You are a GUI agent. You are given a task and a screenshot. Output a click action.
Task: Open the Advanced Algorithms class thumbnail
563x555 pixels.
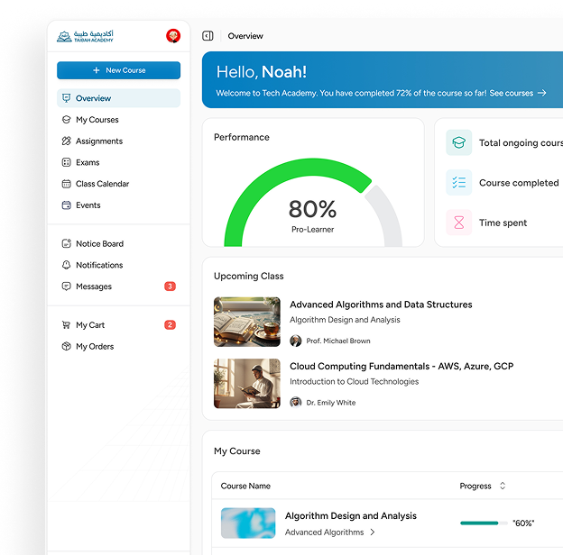pos(246,322)
